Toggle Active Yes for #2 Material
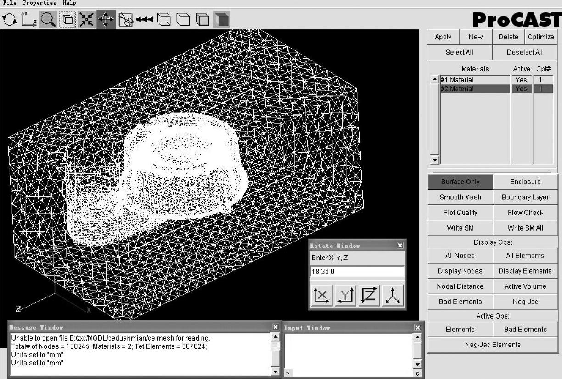 [x=521, y=89]
